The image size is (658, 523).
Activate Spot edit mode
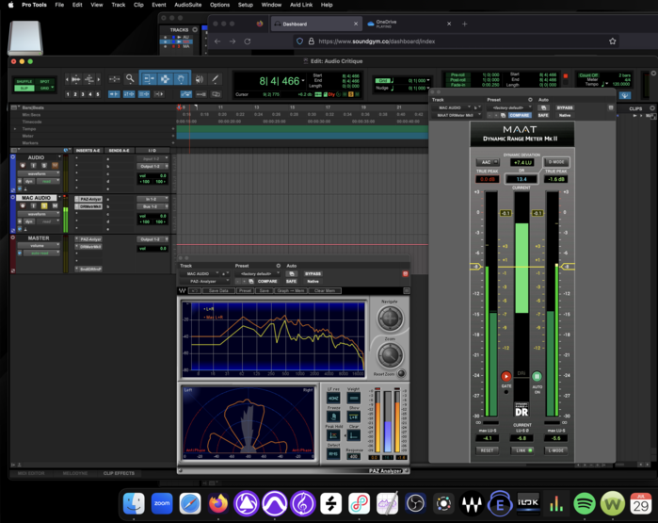tap(44, 81)
